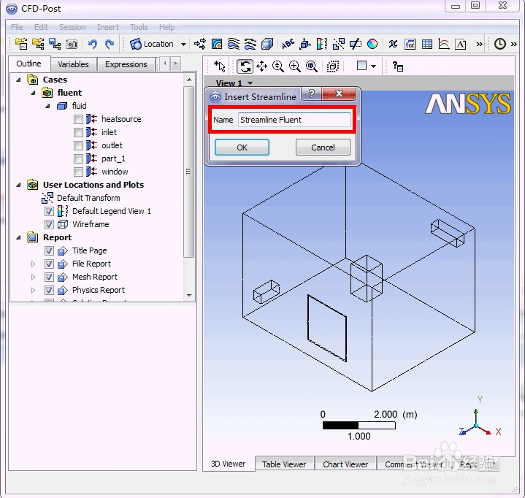Toggle the outlet checkbox

[x=78, y=145]
